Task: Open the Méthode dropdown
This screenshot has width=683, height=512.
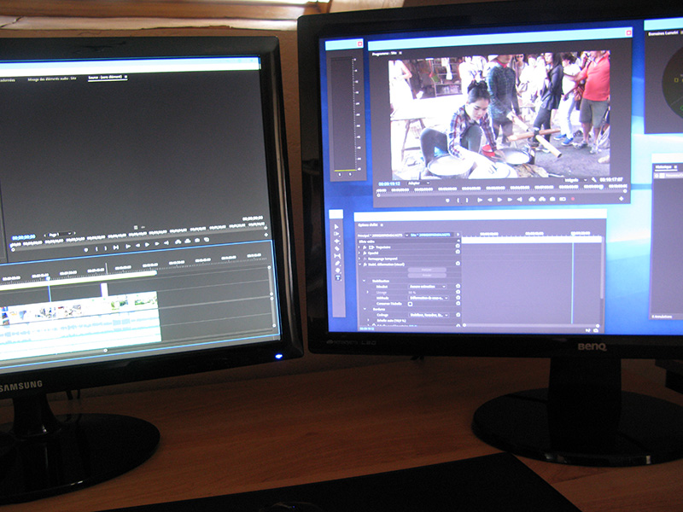Action: pos(429,298)
